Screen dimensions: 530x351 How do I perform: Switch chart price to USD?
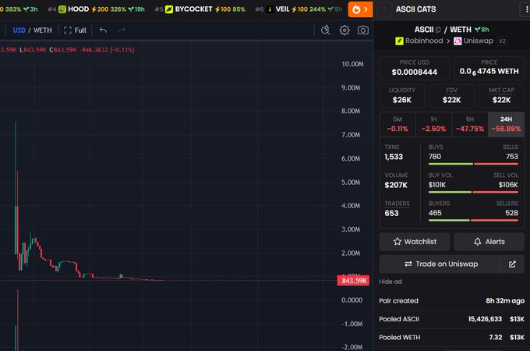click(19, 30)
